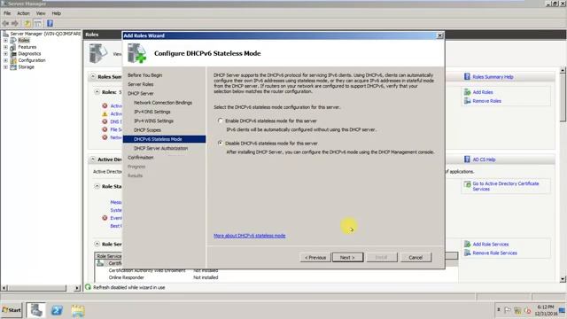Go to the Network Connection Bindings step

163,103
